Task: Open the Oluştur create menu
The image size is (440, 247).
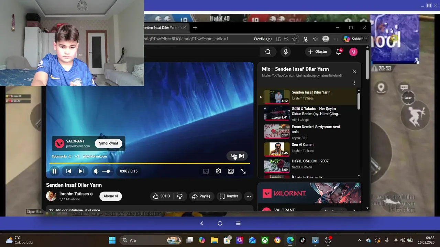Action: (x=318, y=52)
